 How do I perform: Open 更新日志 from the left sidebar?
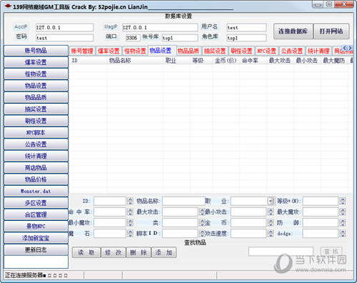36,249
